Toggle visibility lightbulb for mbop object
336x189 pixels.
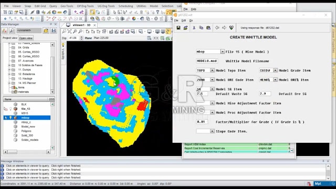[10, 118]
